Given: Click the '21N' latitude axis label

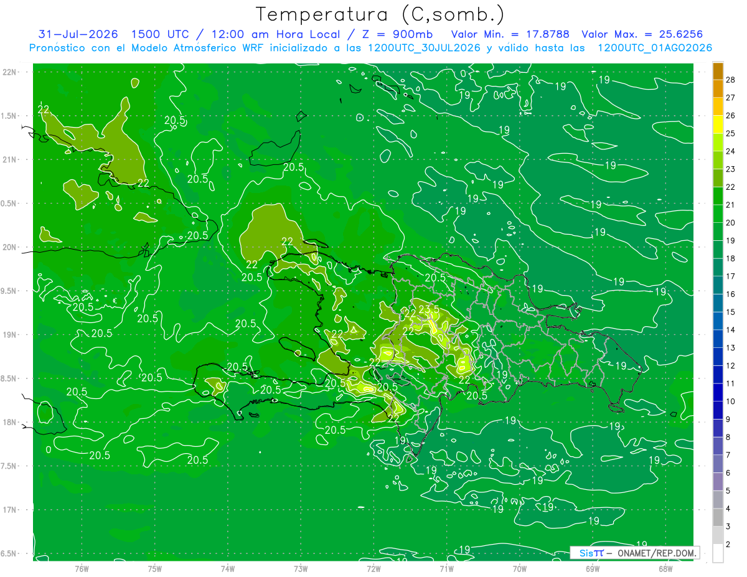Looking at the screenshot, I should point(9,160).
